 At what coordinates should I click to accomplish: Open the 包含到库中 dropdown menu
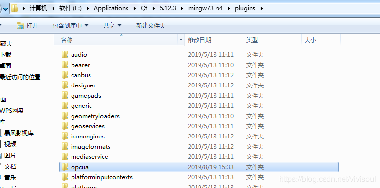(70, 25)
